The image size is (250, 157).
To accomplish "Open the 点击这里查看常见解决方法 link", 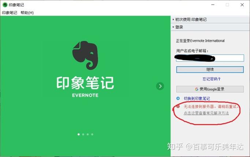I will click(x=206, y=113).
